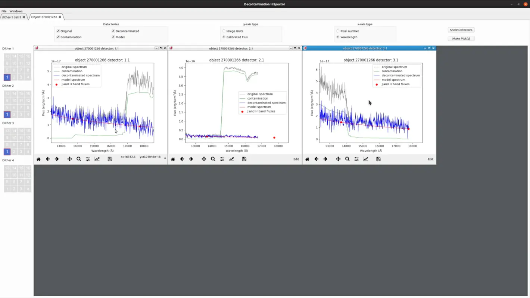This screenshot has width=530, height=298.
Task: Open the window menu icon of detector 3.1 subwindow
Action: [305, 48]
